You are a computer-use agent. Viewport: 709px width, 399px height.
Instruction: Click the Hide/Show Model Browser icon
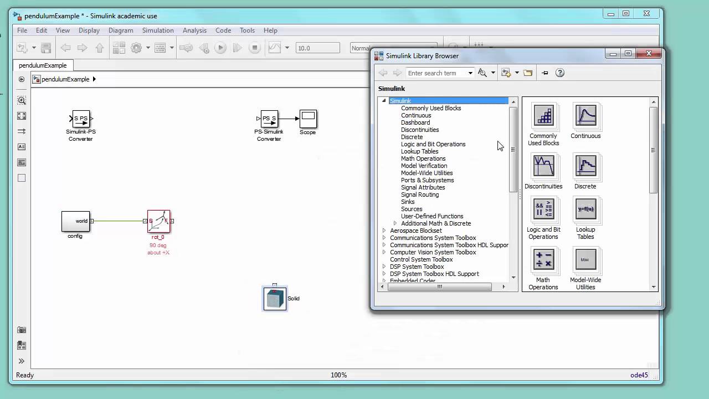click(22, 79)
